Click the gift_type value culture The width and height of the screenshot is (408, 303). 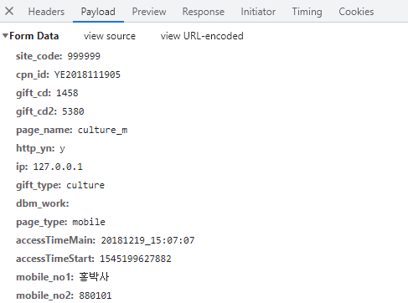click(85, 185)
